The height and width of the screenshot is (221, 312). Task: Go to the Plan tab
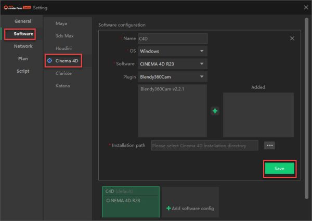23,59
